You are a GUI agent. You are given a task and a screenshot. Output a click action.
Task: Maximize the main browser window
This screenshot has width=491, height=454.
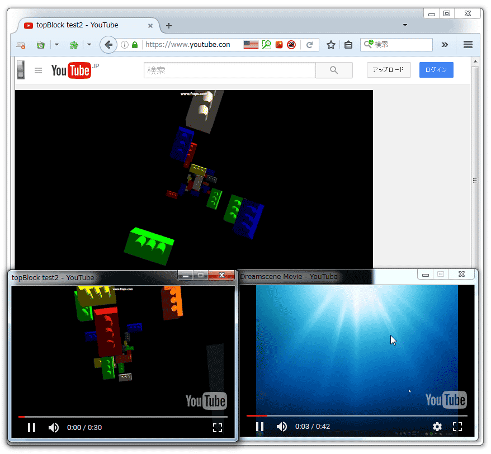pyautogui.click(x=447, y=13)
